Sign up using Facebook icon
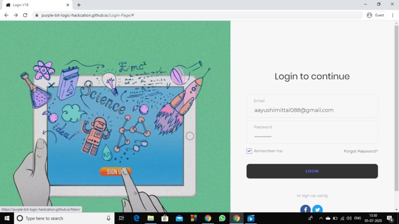 click(305, 209)
